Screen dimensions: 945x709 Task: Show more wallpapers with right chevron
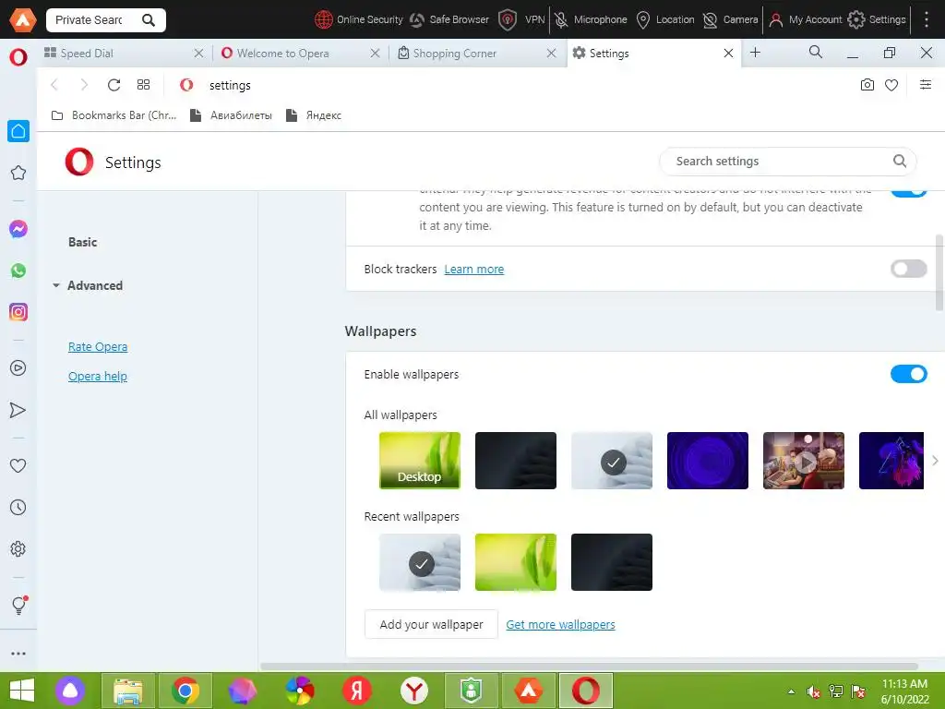(x=935, y=461)
